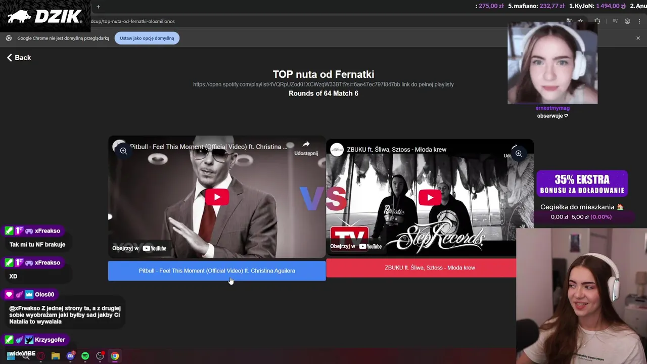Open the Chrome profile avatar icon

(x=627, y=21)
